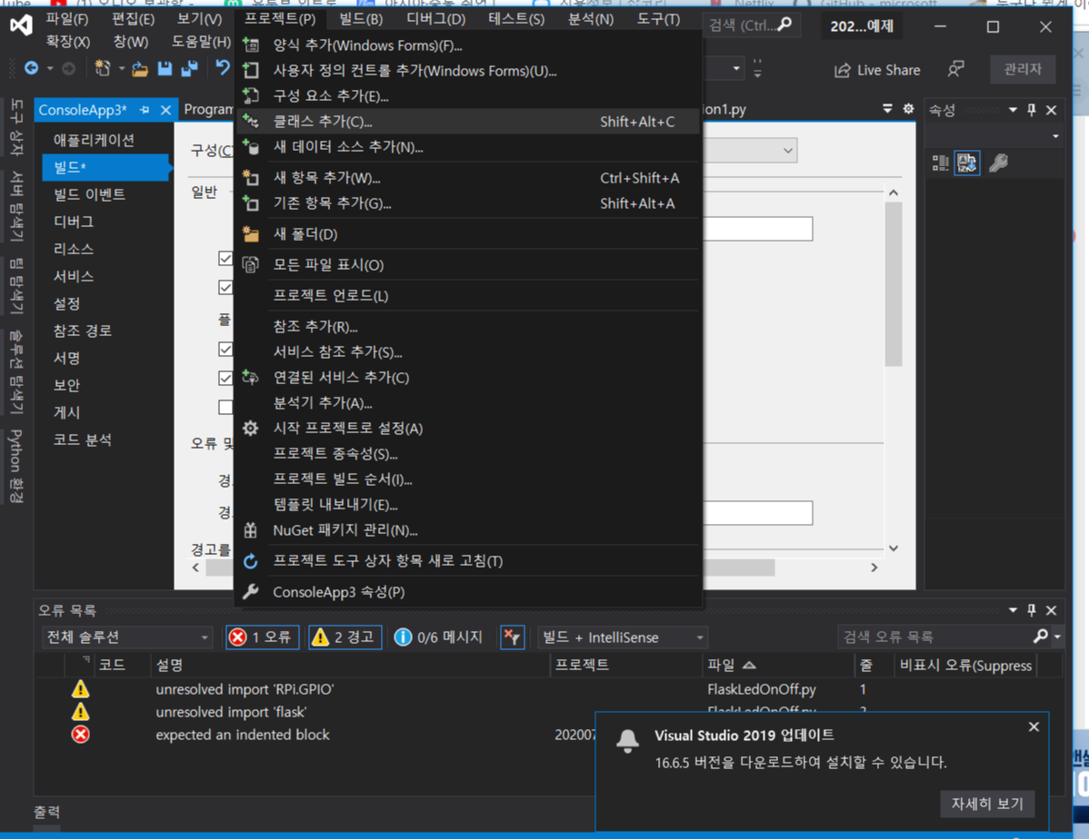The image size is (1089, 839).
Task: Open the Build (빌드) menu
Action: point(361,19)
